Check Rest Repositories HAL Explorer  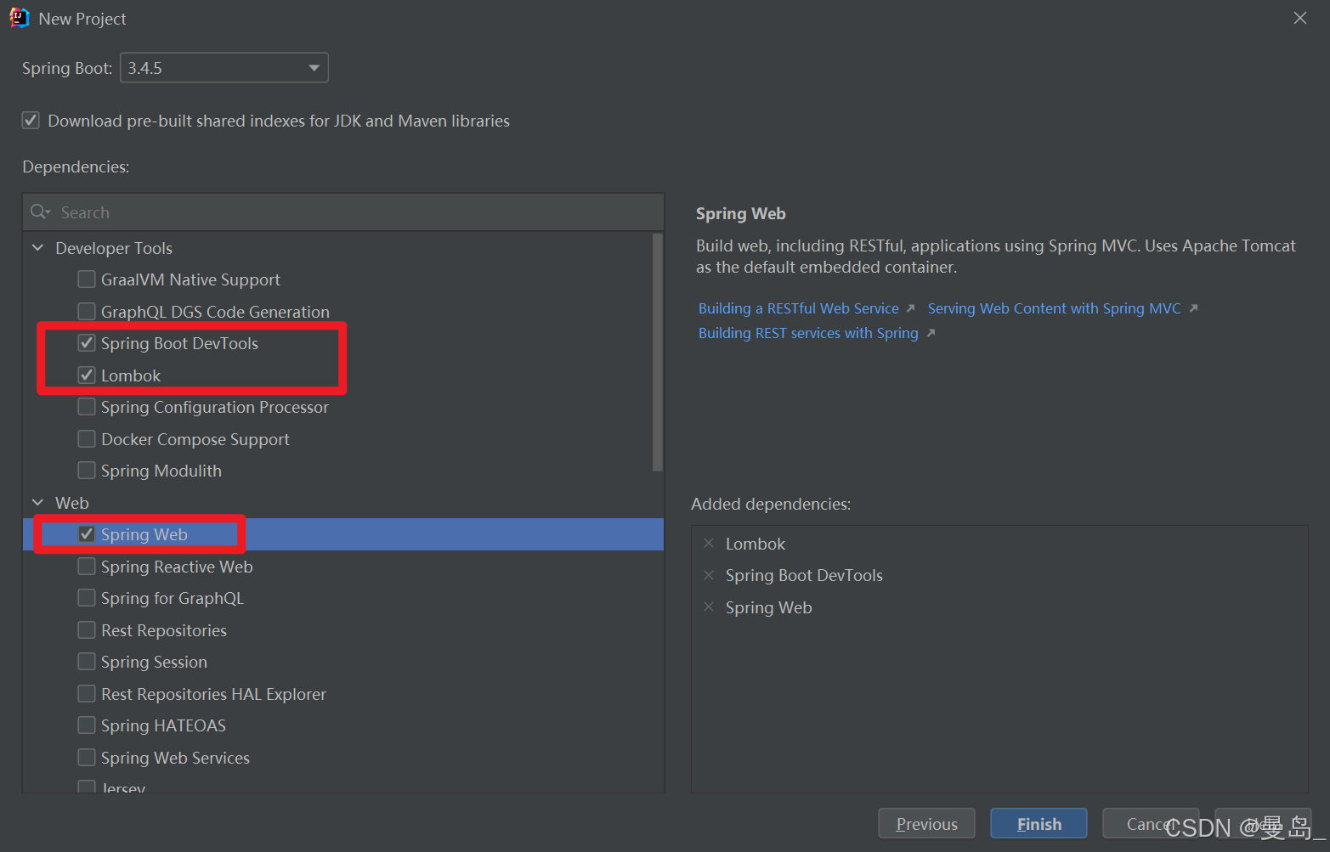[87, 694]
